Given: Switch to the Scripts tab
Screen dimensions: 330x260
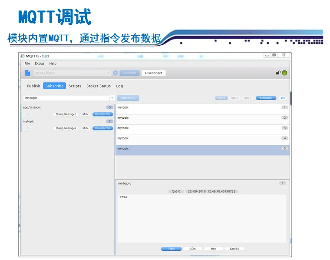Looking at the screenshot, I should (x=75, y=86).
